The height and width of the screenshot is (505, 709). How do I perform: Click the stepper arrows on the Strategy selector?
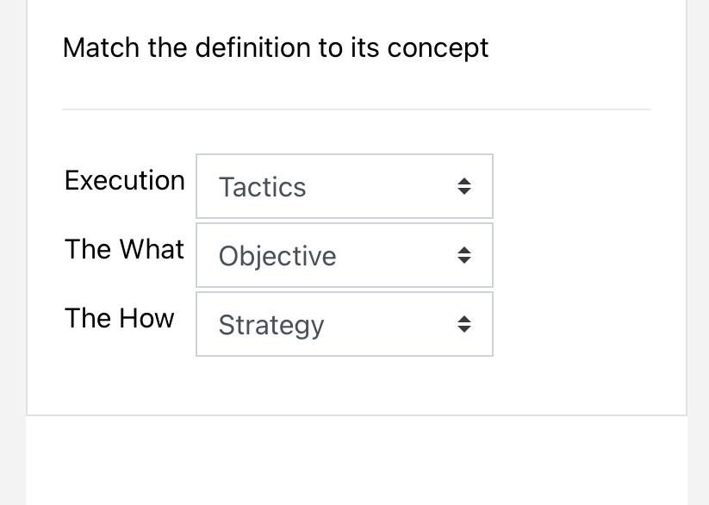tap(464, 324)
